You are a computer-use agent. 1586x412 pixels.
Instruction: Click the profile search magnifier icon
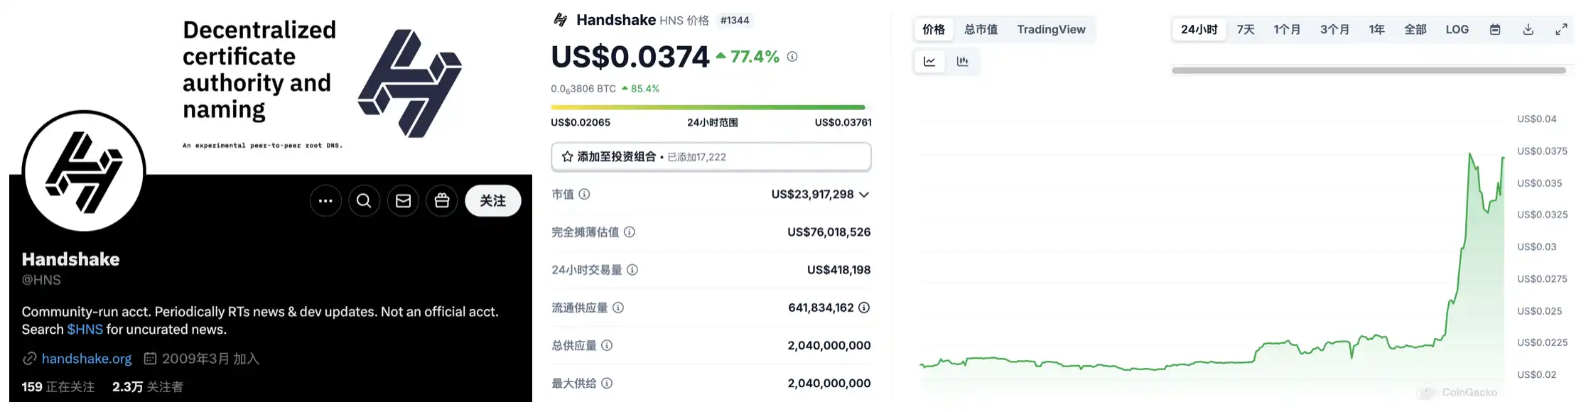pos(364,201)
